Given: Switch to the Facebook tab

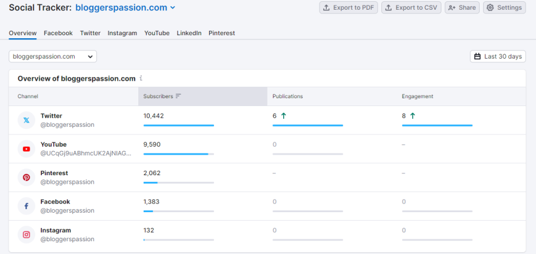Looking at the screenshot, I should pos(58,33).
